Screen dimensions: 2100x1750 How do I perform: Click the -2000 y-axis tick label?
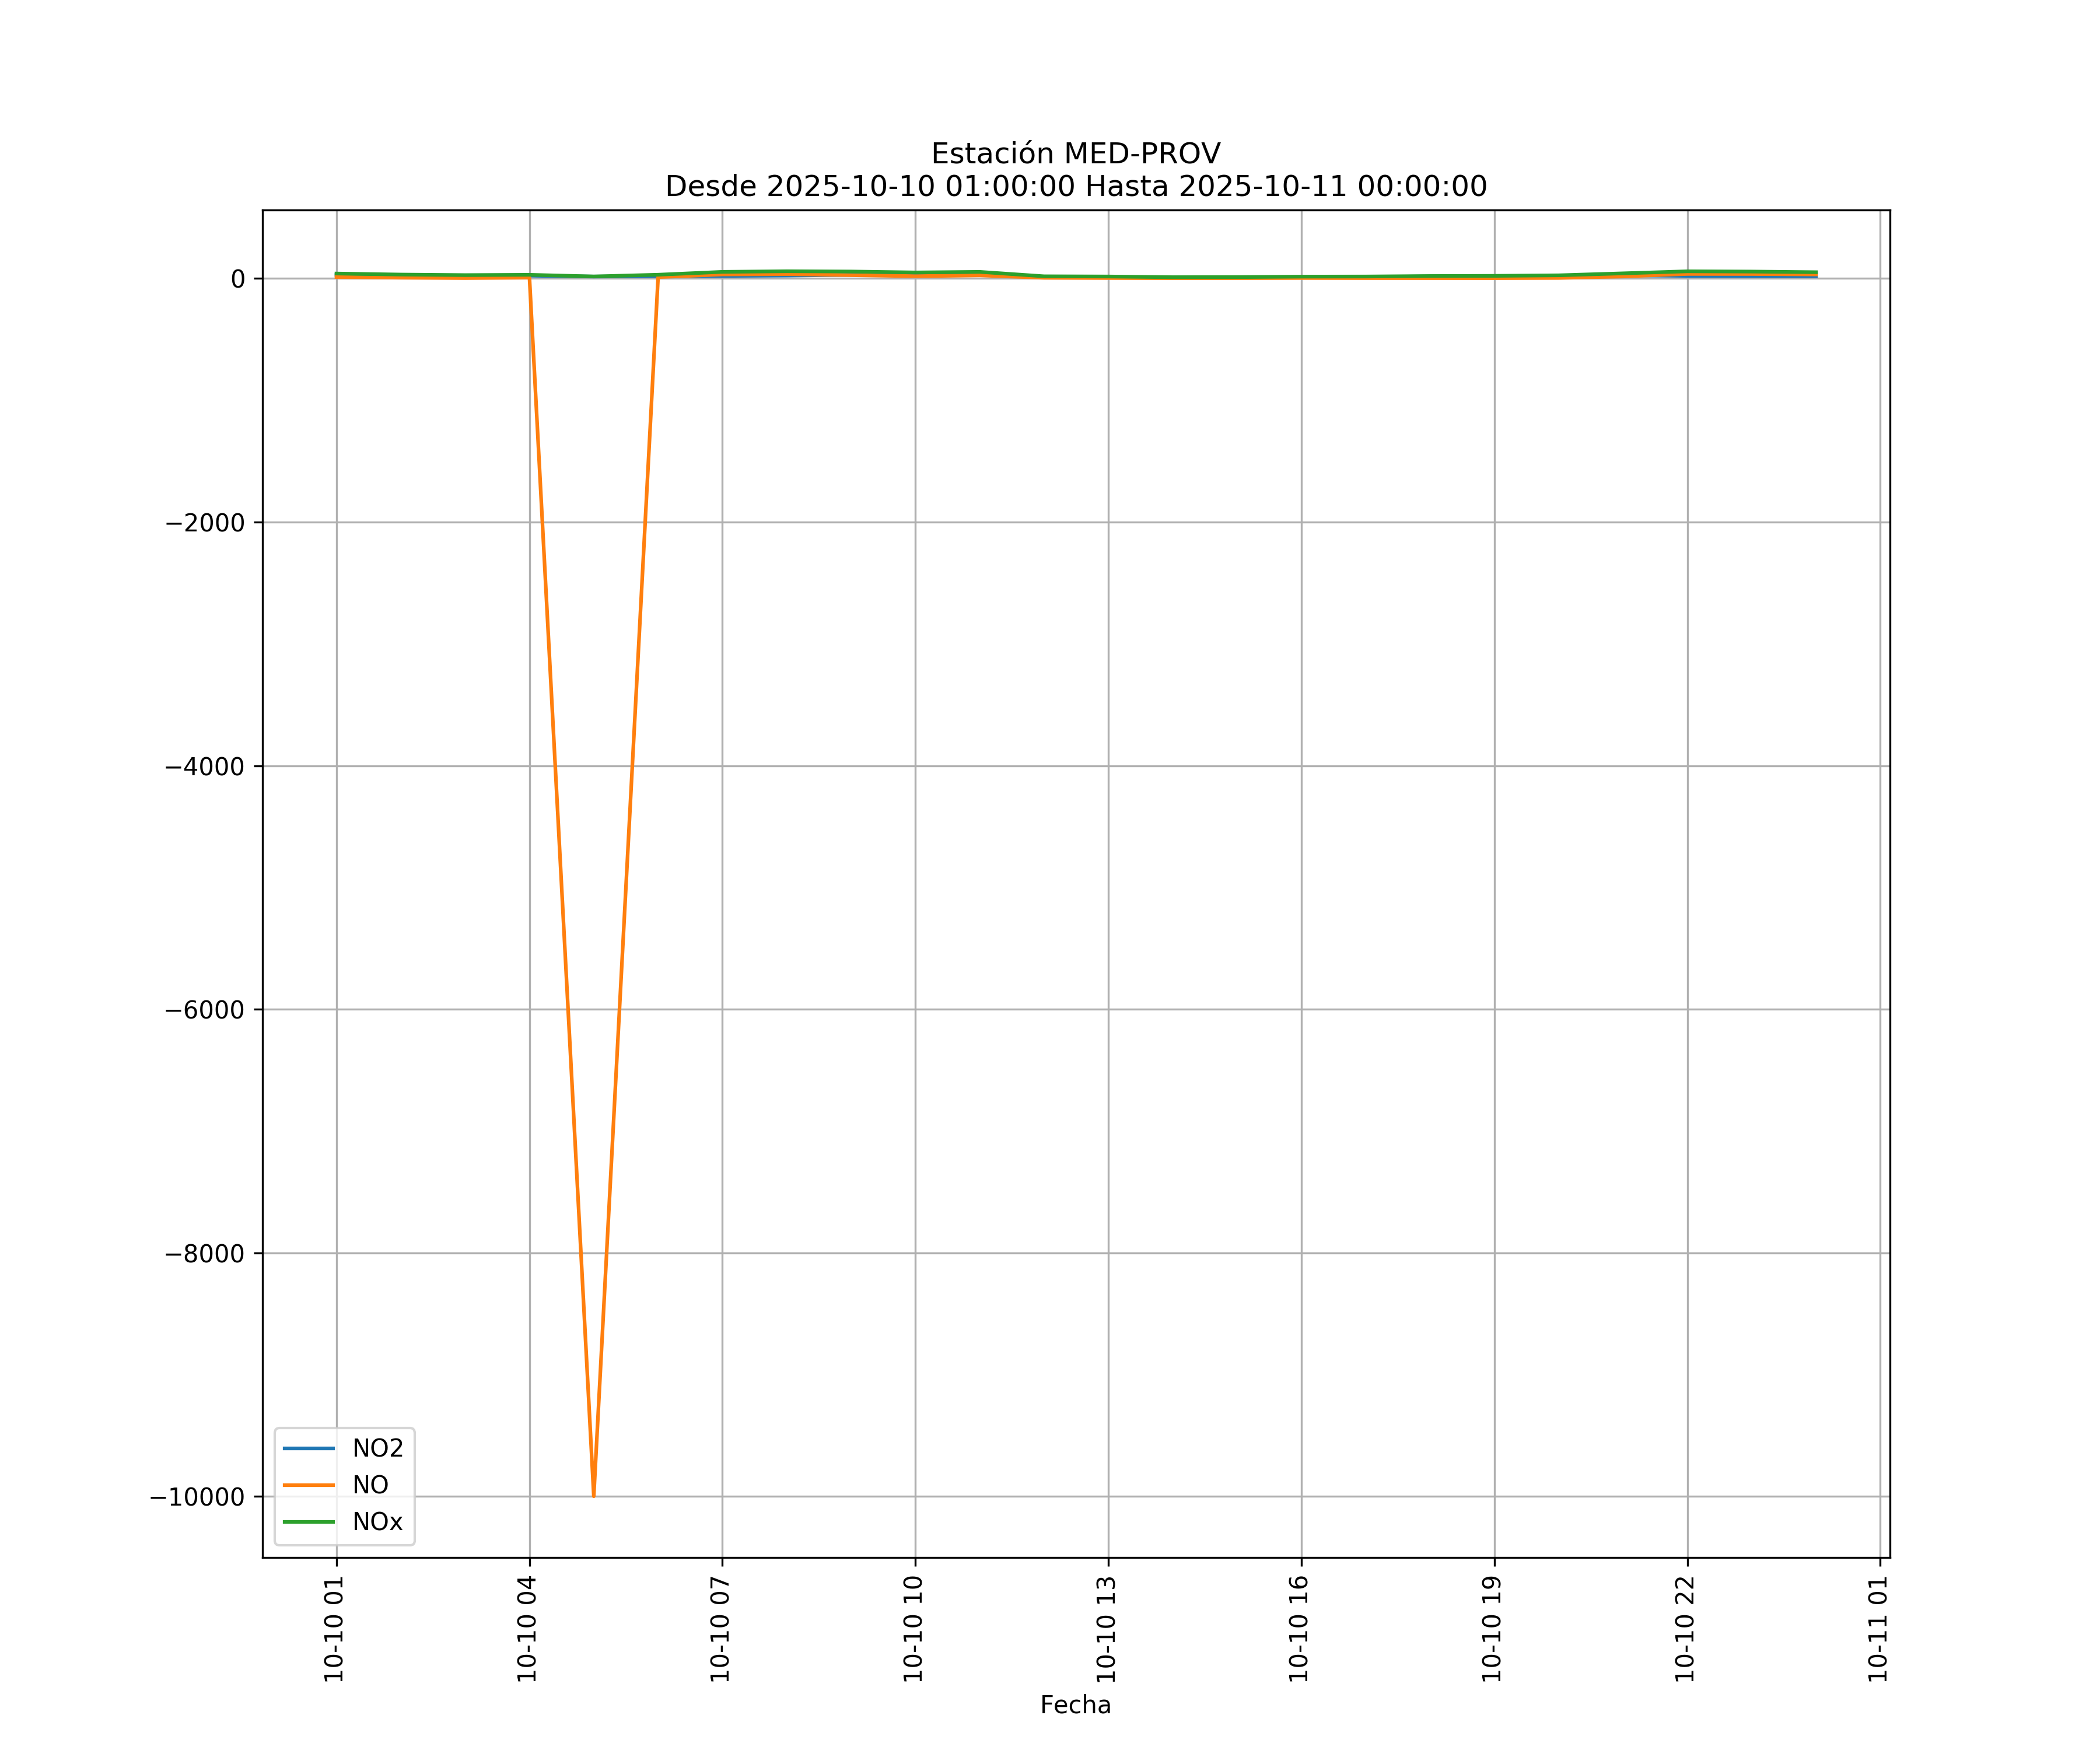point(204,523)
